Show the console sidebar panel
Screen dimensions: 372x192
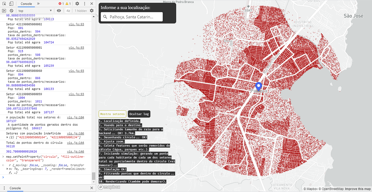coord(4,11)
